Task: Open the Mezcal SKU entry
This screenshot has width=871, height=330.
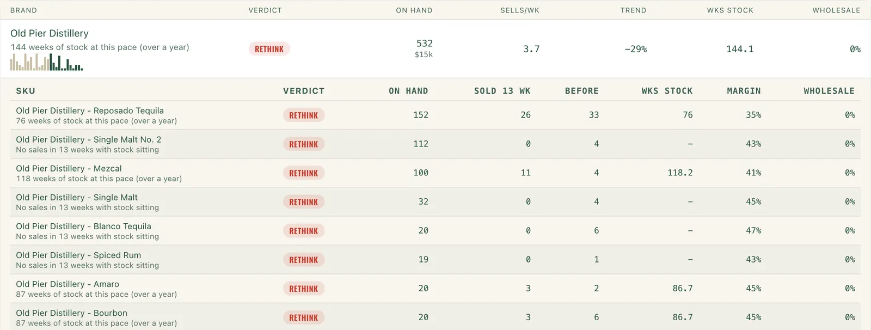Action: point(436,173)
